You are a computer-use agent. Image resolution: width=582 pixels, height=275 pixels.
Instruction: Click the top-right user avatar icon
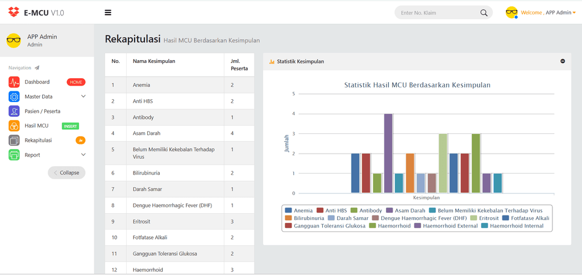tap(512, 12)
